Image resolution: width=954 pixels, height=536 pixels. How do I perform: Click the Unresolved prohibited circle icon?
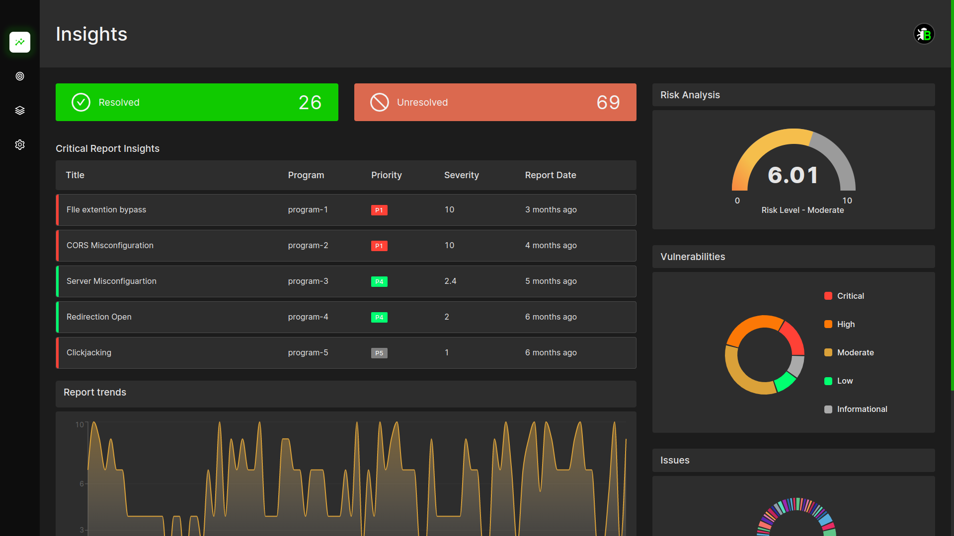(x=380, y=102)
